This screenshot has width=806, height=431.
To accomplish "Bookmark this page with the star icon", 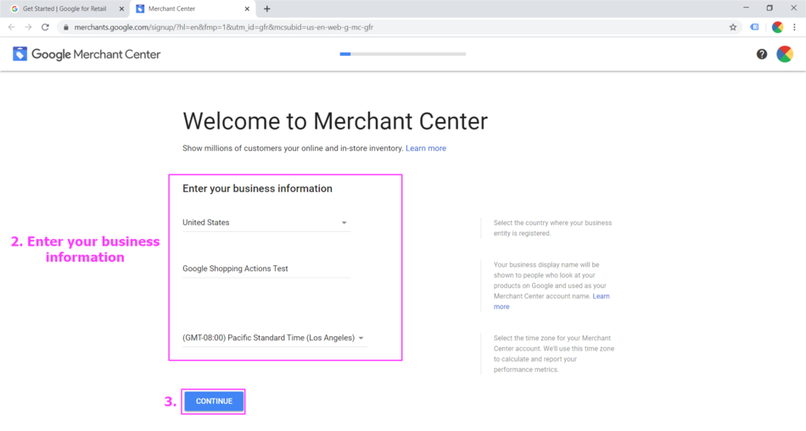I will pos(733,27).
